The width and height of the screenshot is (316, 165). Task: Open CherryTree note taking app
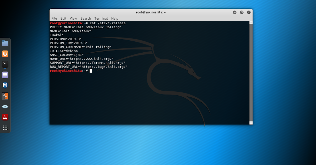5,117
